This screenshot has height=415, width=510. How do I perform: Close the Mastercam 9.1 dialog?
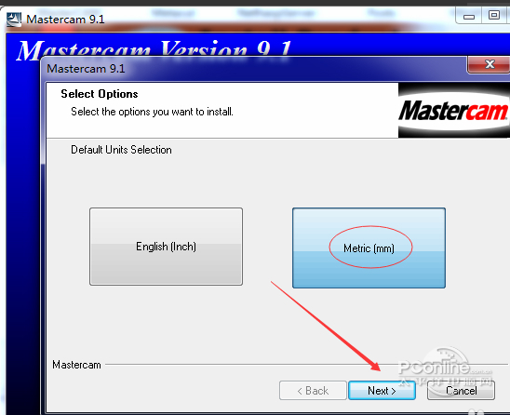pos(490,64)
